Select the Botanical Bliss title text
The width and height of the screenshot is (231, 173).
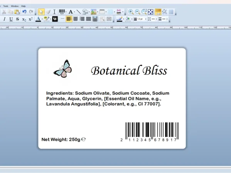[129, 70]
